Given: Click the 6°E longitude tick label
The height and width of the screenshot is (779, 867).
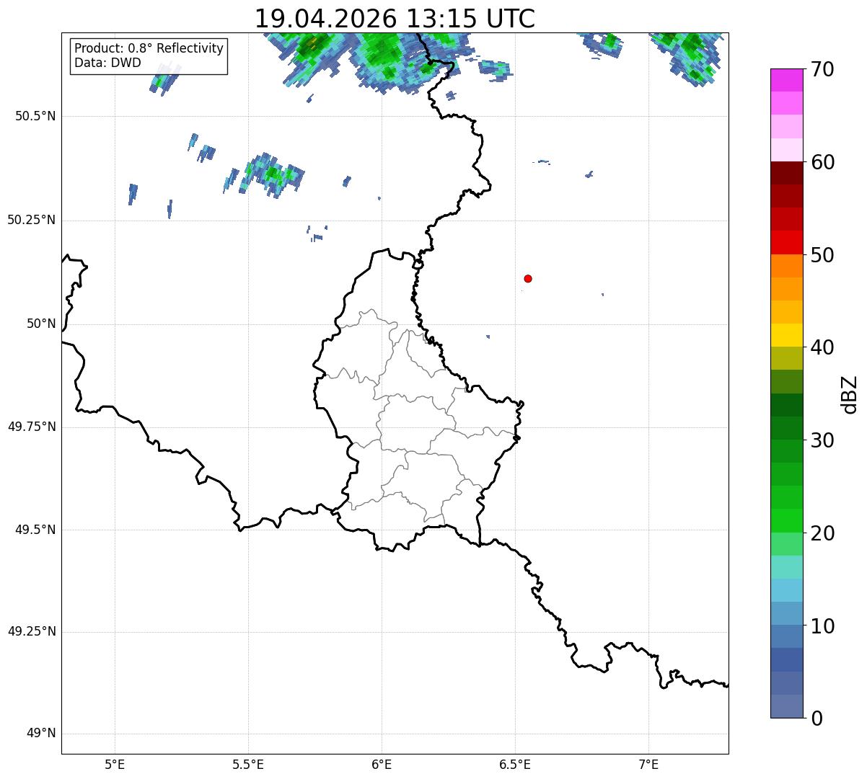Looking at the screenshot, I should 382,764.
